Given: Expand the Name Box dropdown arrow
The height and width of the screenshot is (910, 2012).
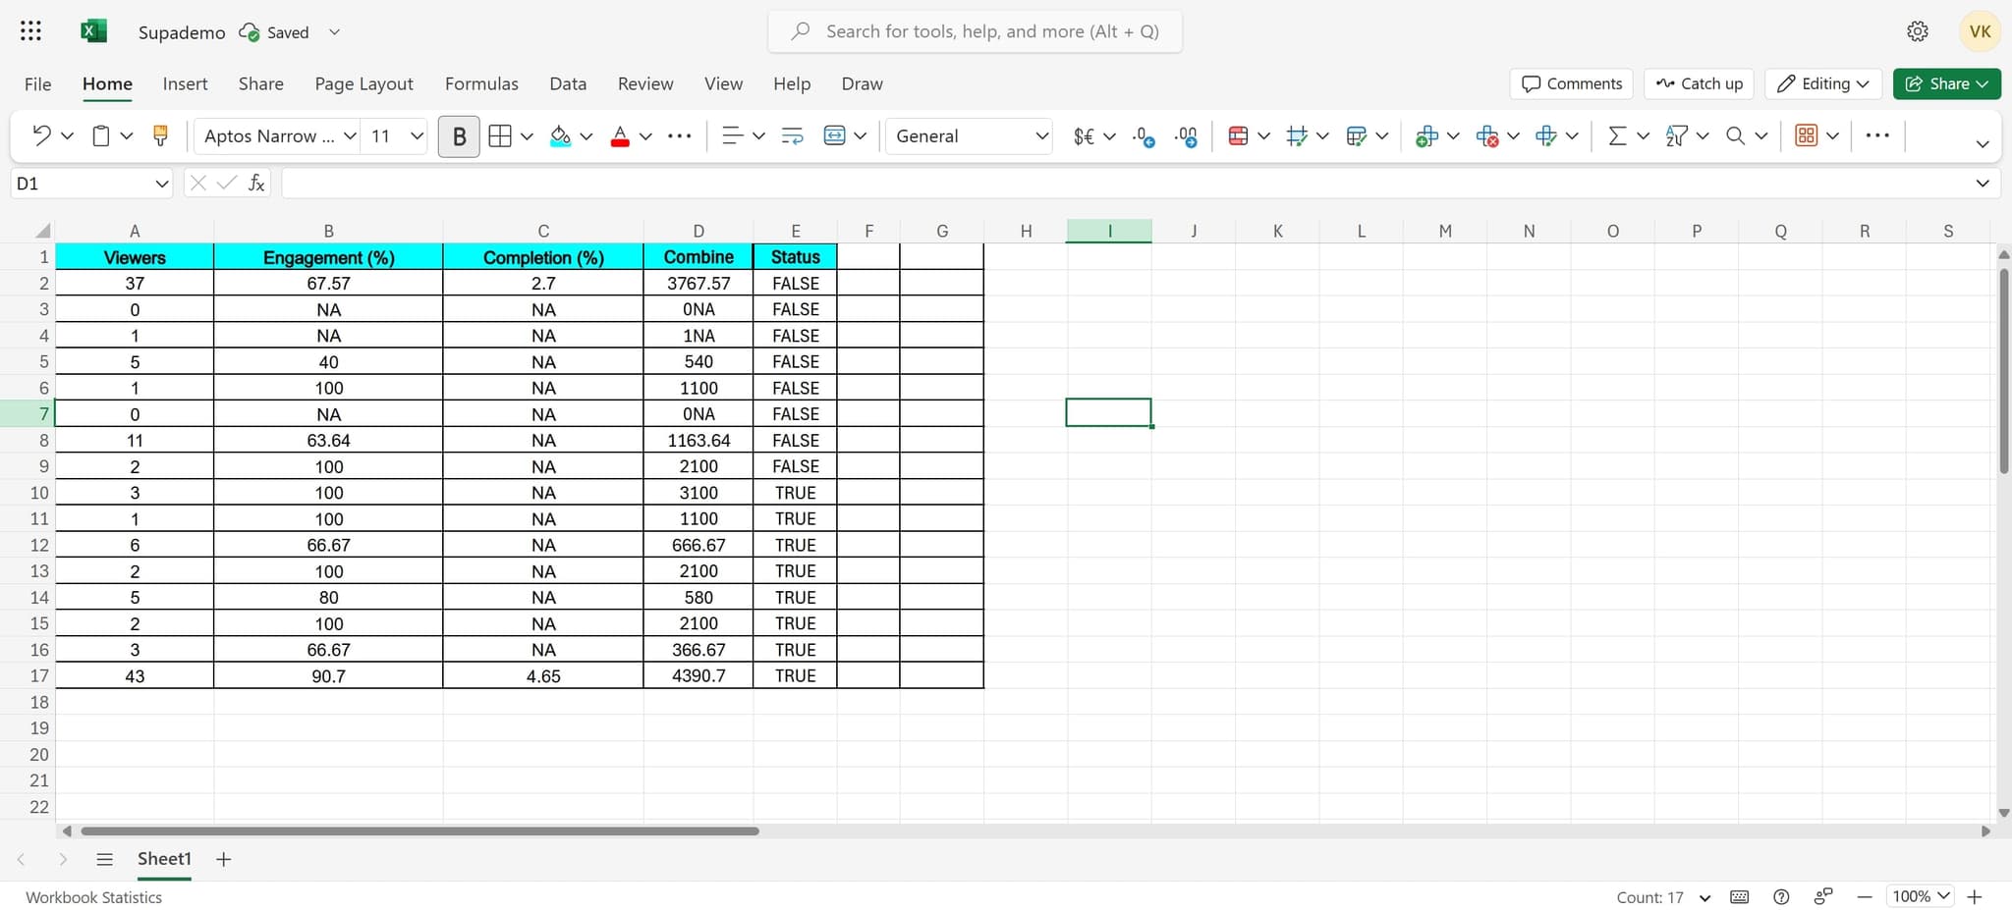Looking at the screenshot, I should 162,184.
